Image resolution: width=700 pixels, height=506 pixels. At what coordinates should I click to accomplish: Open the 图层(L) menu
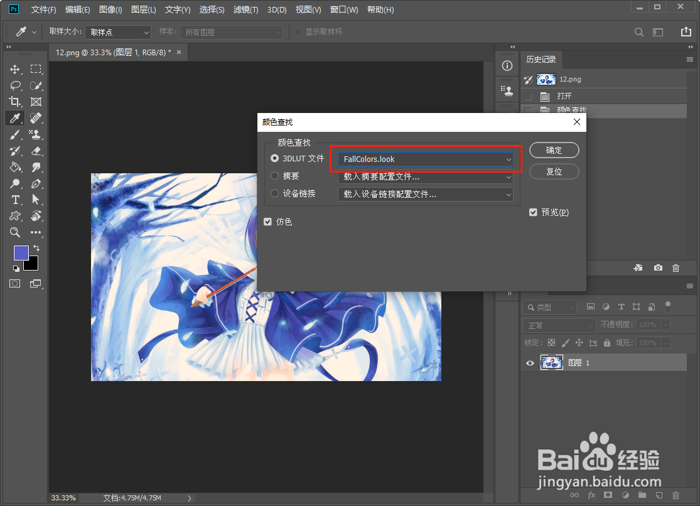(143, 10)
